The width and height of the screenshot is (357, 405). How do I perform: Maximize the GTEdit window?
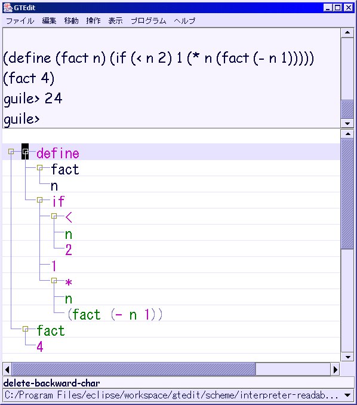click(x=337, y=8)
